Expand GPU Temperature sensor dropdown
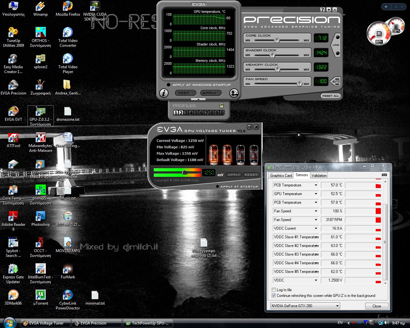Viewport: 410px width, 328px height. [x=316, y=194]
